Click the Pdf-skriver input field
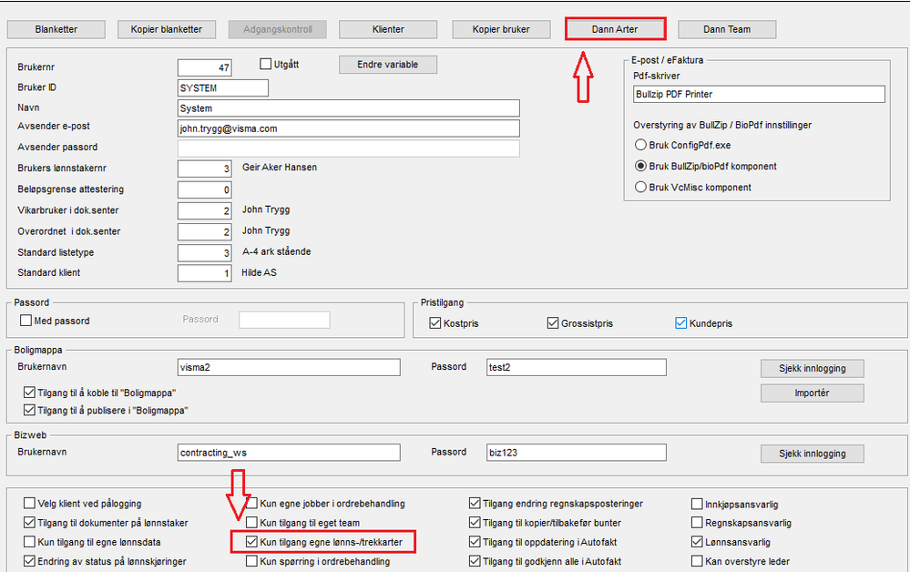910x572 pixels. click(759, 94)
